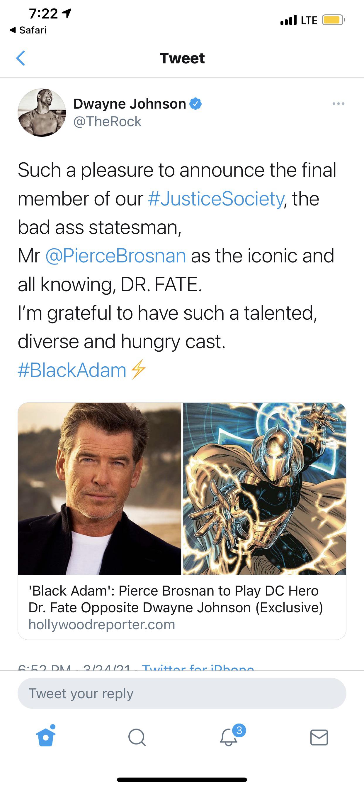364x789 pixels.
Task: Open the three-dot tweet options menu
Action: point(338,104)
